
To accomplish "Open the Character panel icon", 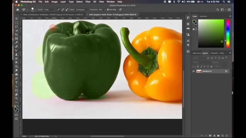I will [x=188, y=41].
